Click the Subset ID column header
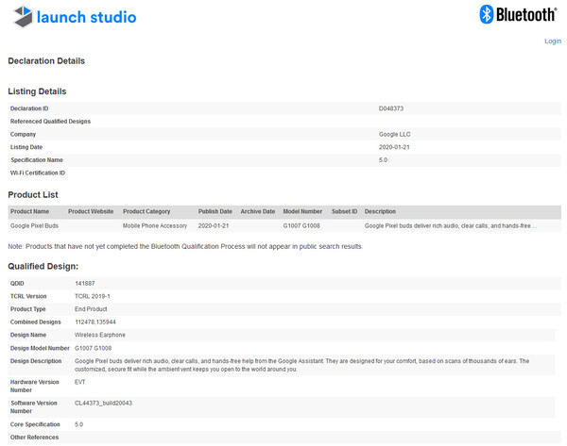 click(x=345, y=211)
